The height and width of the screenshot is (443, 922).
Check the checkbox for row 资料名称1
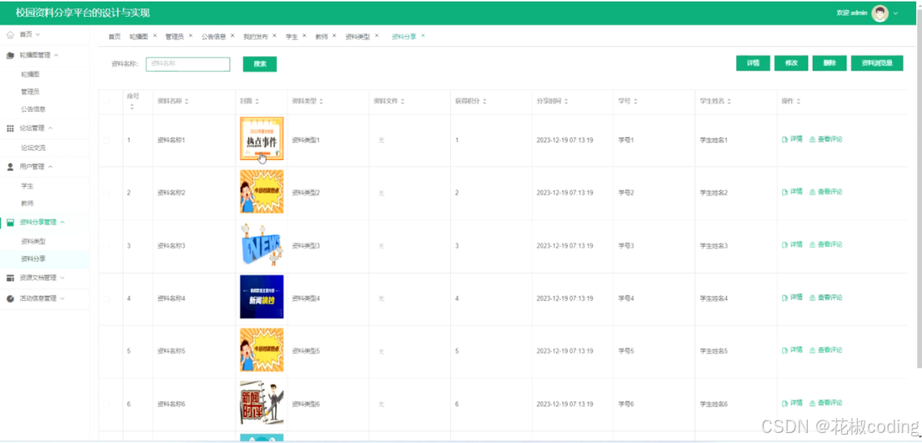click(x=107, y=140)
